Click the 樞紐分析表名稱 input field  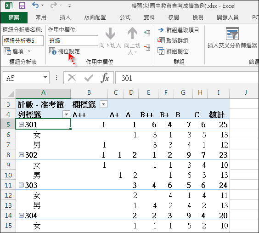tap(23, 40)
